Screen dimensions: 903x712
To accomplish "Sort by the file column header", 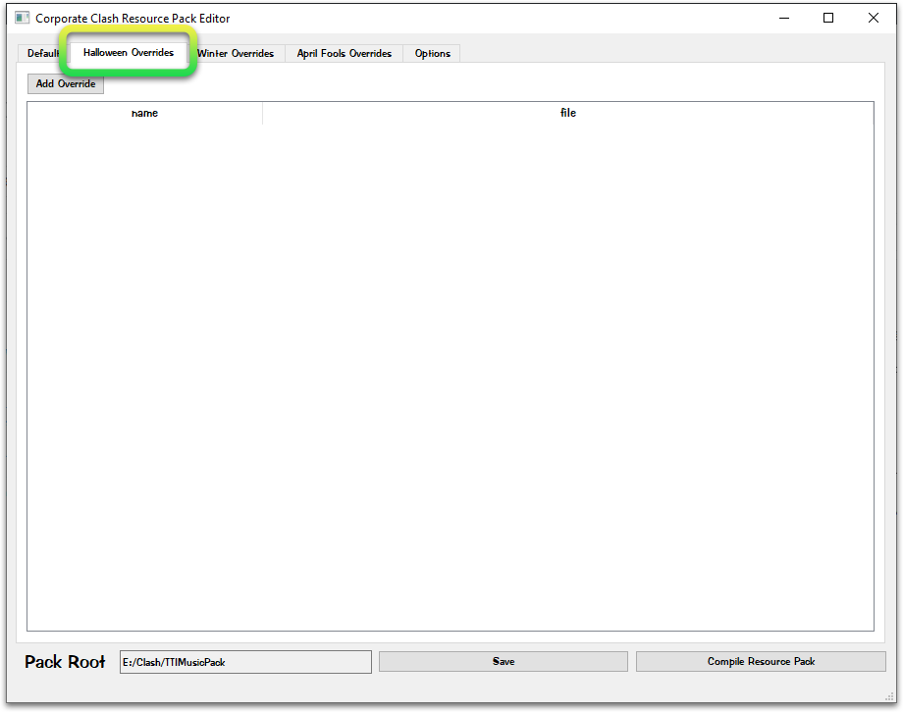I will pos(568,113).
